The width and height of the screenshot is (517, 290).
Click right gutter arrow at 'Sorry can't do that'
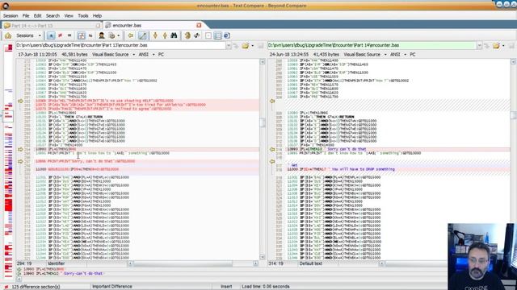272,149
